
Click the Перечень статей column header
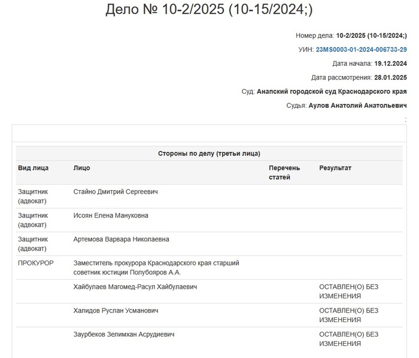284,172
